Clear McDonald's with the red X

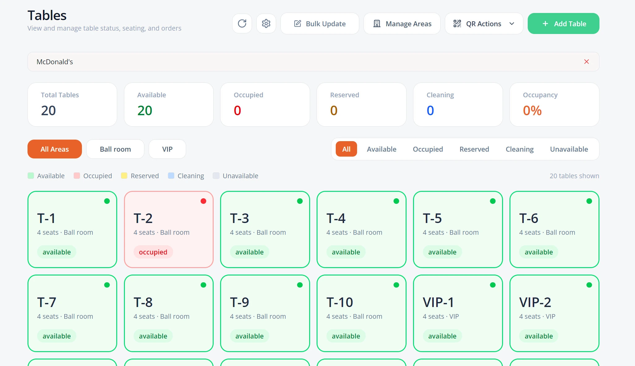586,62
